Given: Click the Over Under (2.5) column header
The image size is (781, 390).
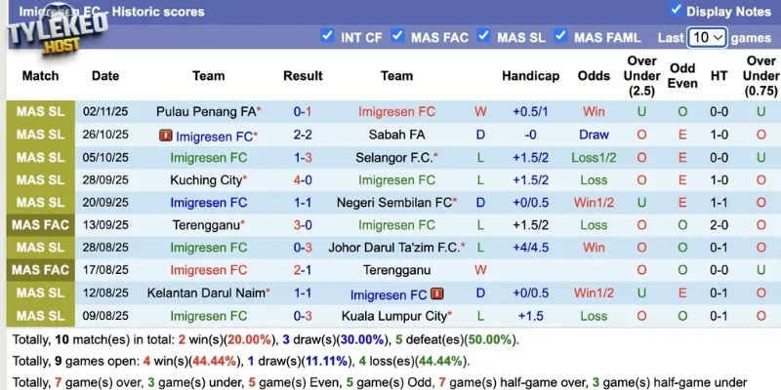Looking at the screenshot, I should [642, 75].
